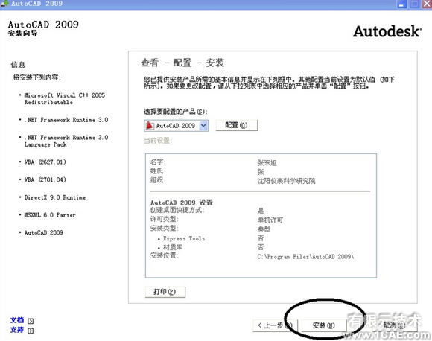Click the arrow icon beside 文档

click(31, 321)
